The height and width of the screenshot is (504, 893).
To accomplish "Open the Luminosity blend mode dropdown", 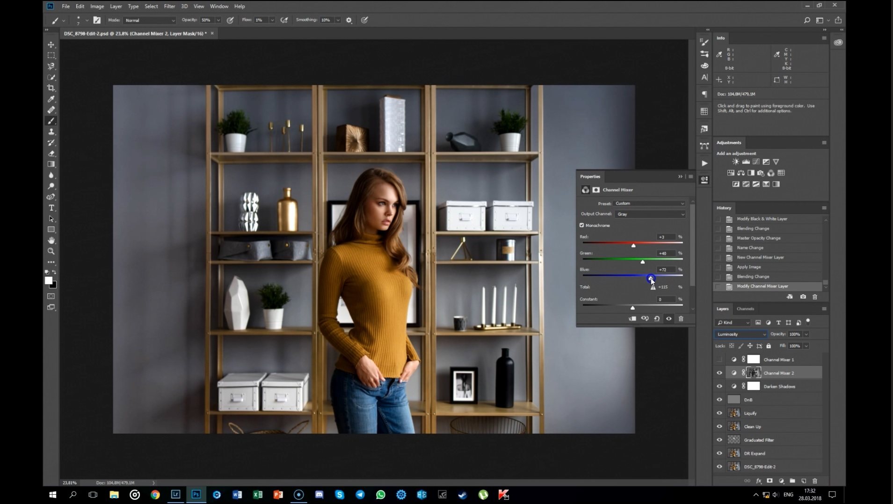I will coord(741,334).
